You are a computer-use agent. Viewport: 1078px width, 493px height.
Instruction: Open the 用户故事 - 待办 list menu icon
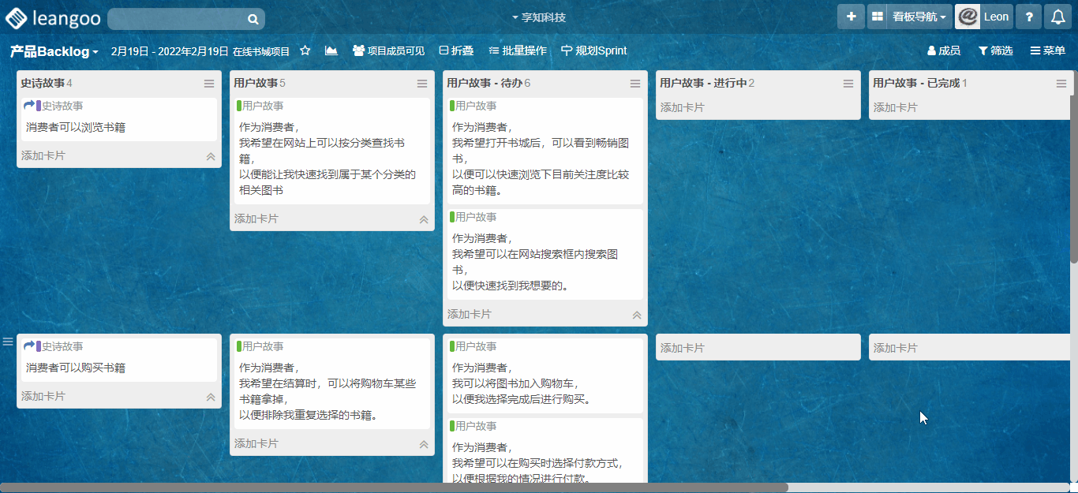pyautogui.click(x=635, y=84)
